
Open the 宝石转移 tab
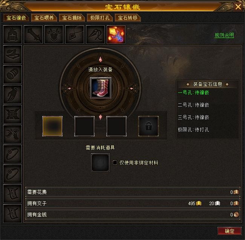pyautogui.click(x=128, y=18)
